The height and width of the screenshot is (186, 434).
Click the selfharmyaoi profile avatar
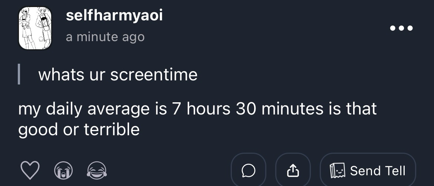35,28
